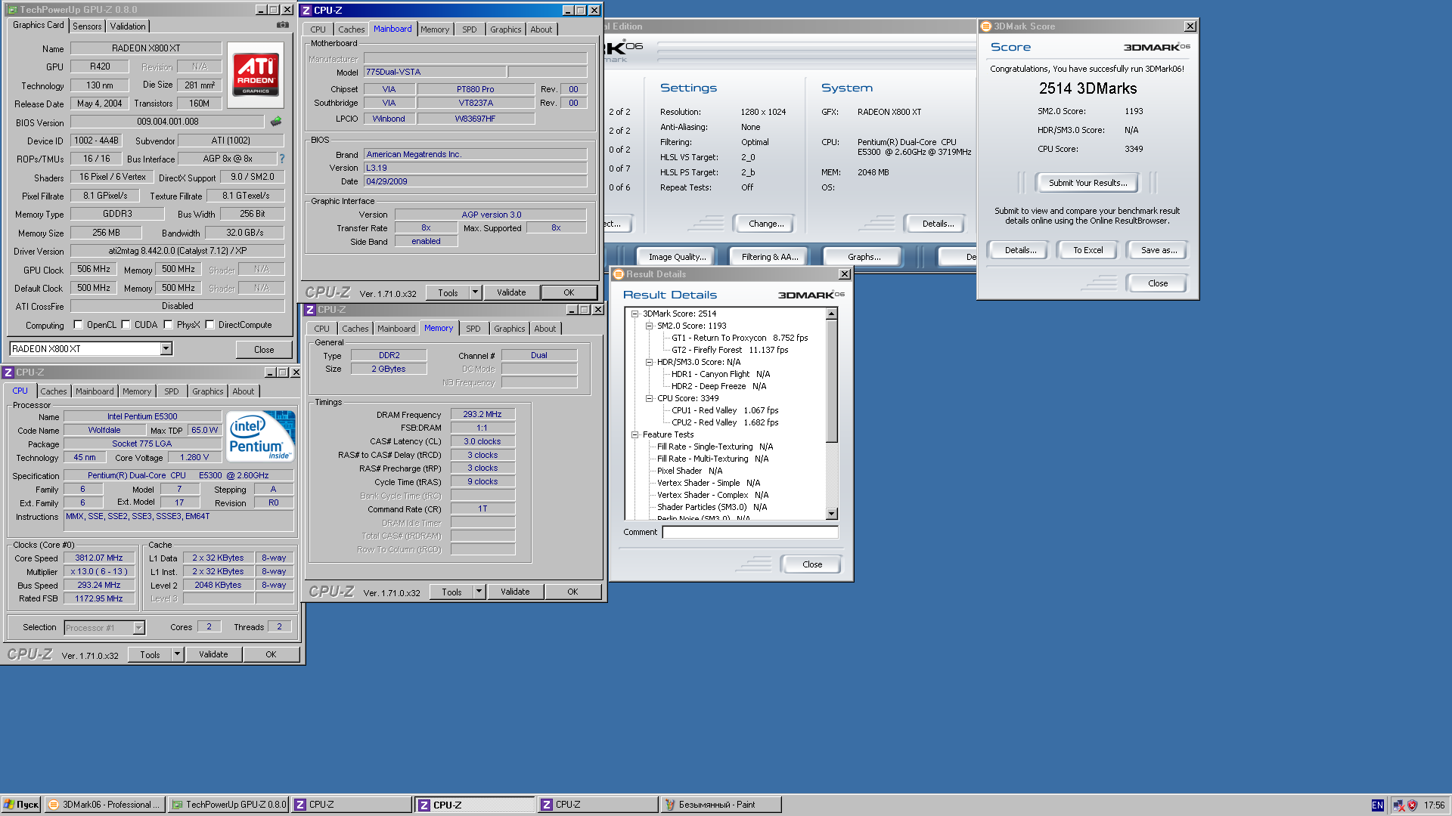Screen dimensions: 1452x816
Task: Click Details button in 3DMark Score window
Action: click(1020, 250)
